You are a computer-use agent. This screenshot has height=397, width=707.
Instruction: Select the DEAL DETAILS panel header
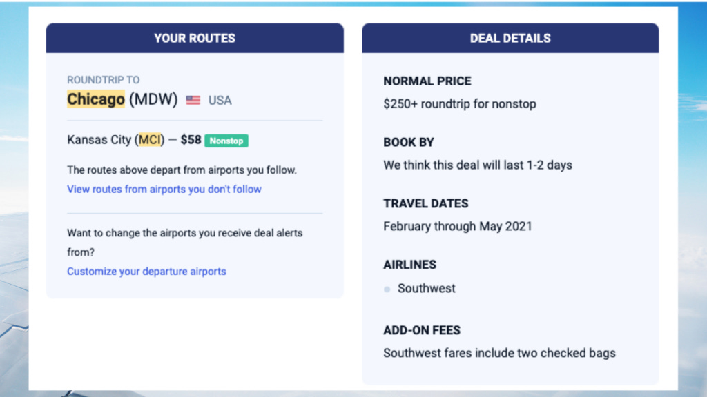point(510,38)
